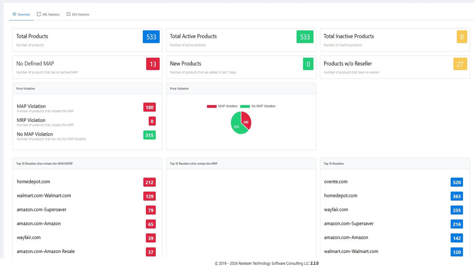Click the Total Products heading
The image size is (474, 266).
click(32, 36)
